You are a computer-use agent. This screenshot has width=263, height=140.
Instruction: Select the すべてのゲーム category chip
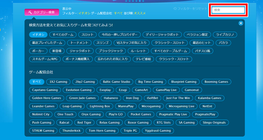click(63, 35)
